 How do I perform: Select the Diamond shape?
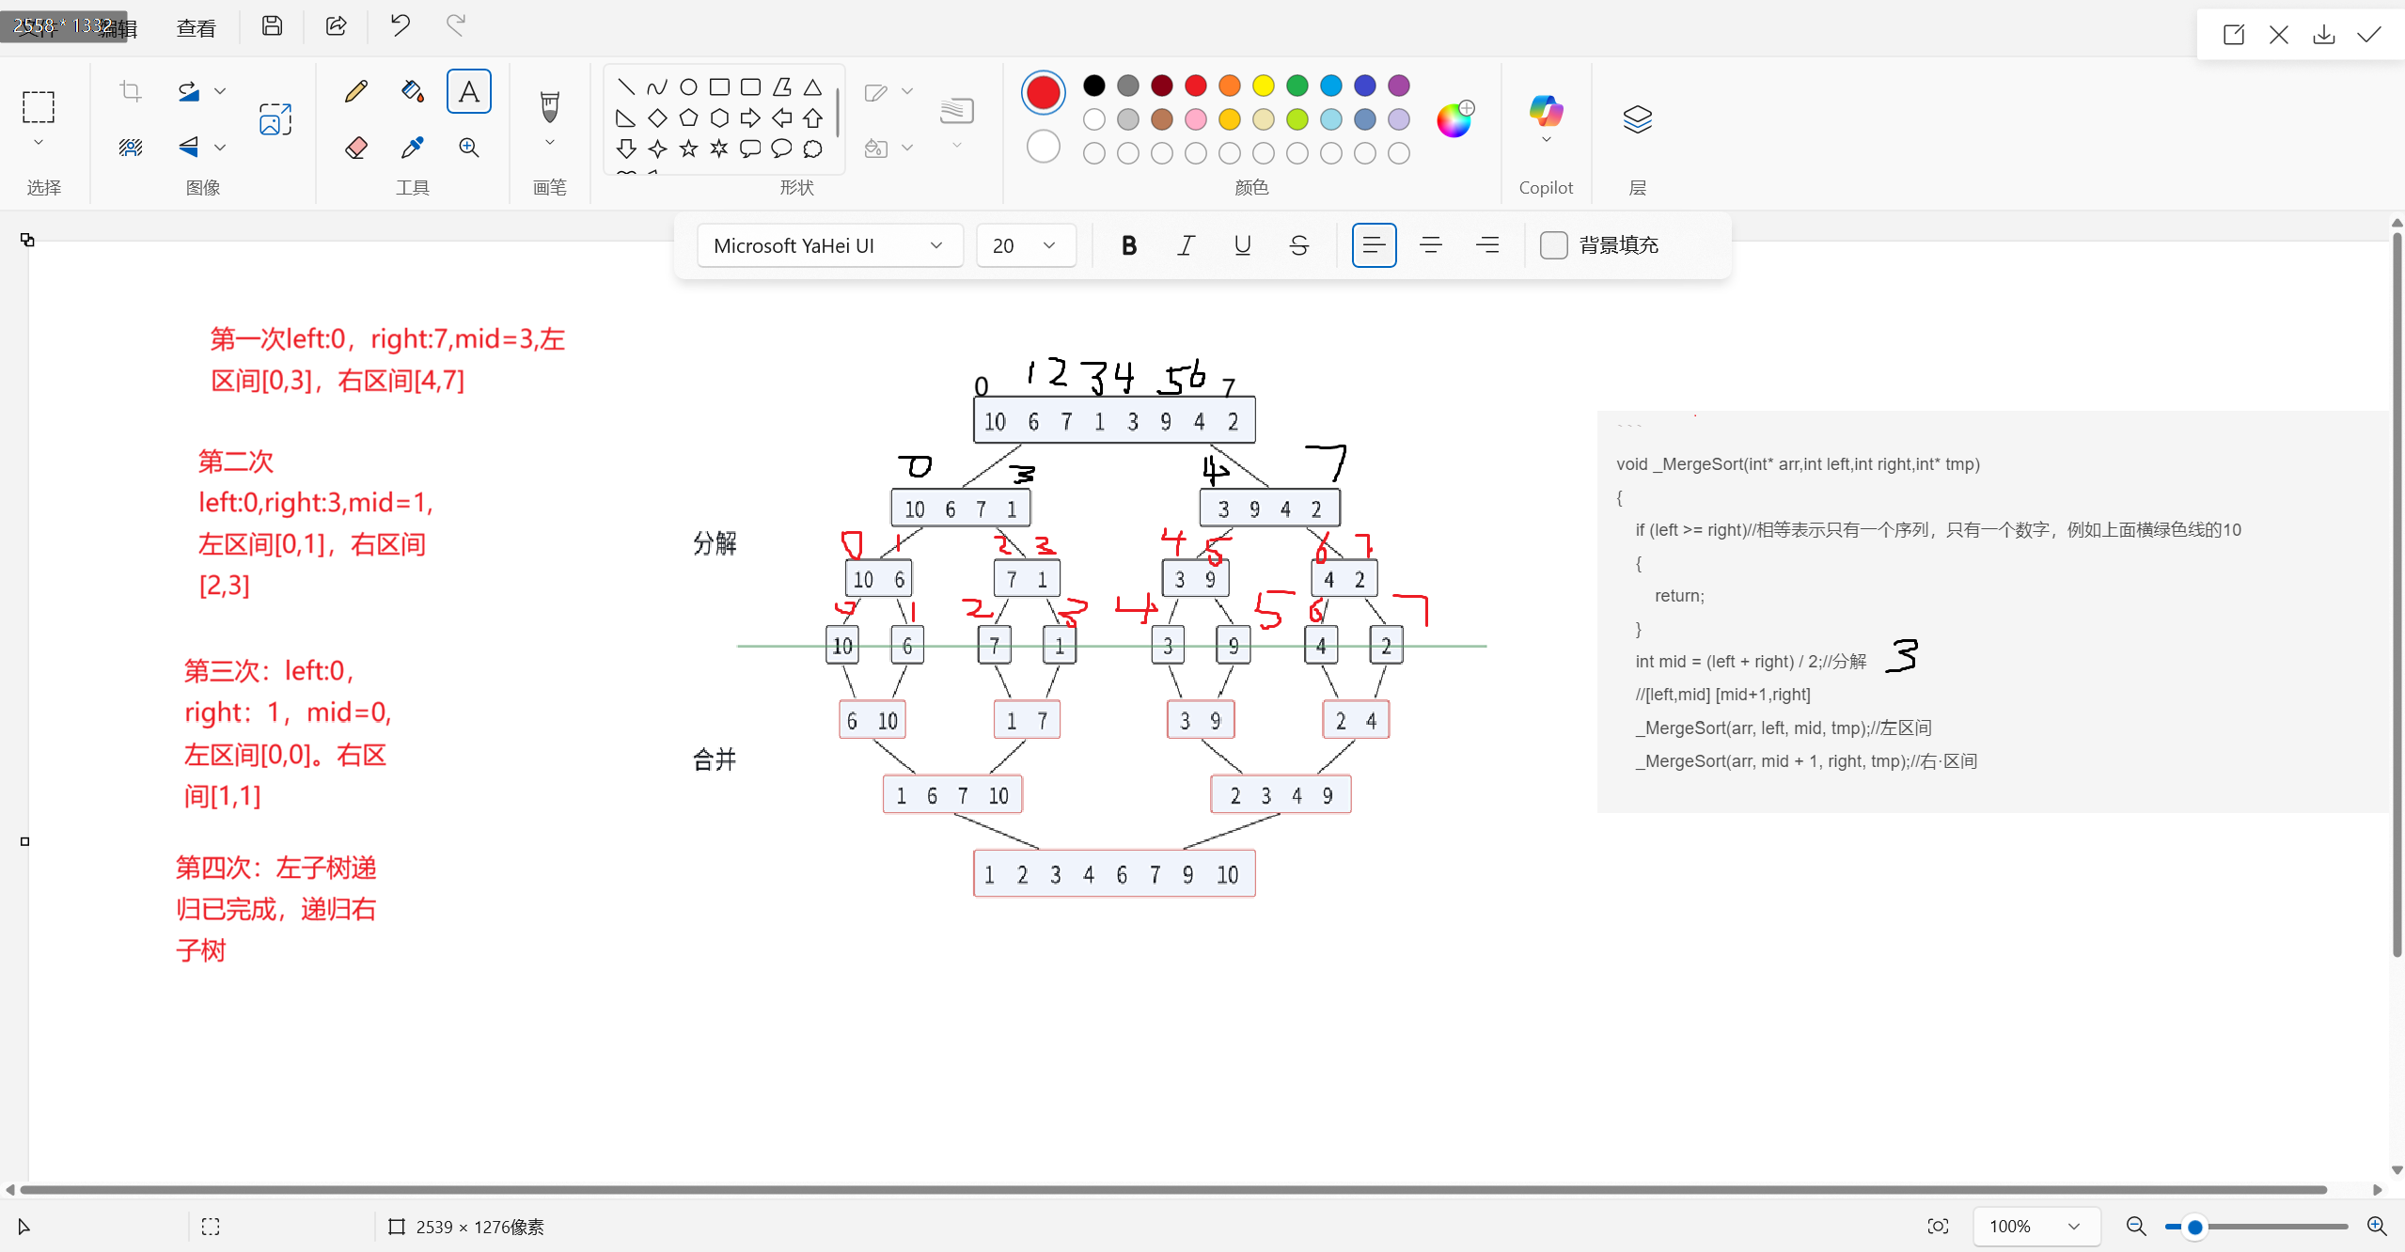pyautogui.click(x=657, y=117)
